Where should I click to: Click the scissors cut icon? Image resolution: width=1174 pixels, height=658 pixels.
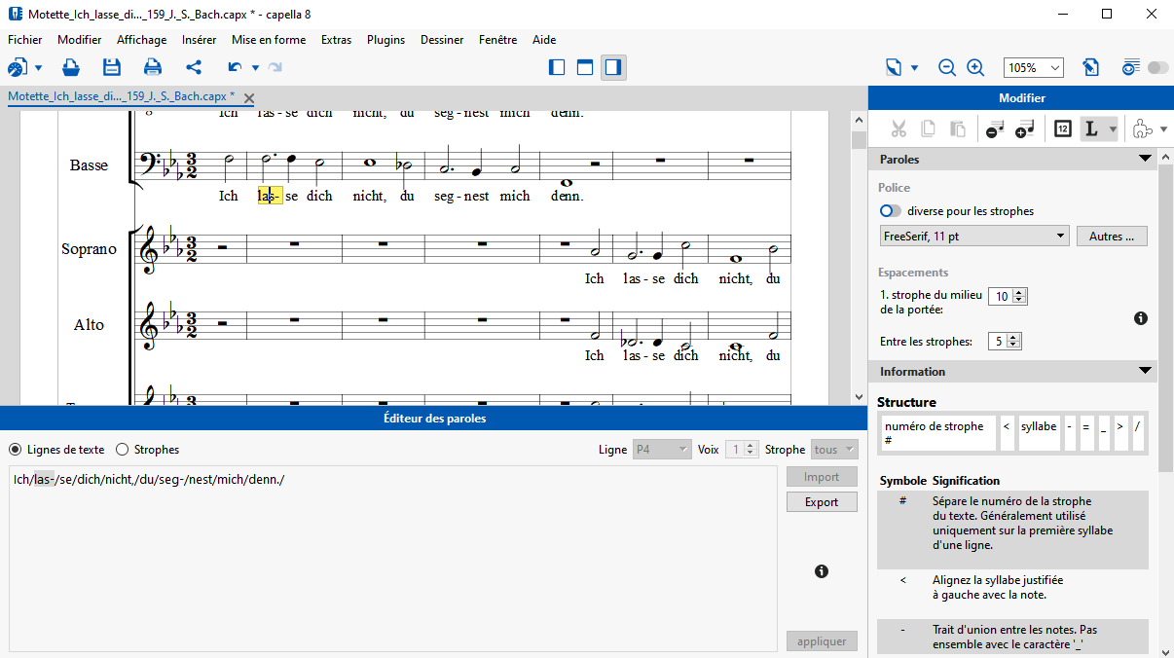[899, 128]
